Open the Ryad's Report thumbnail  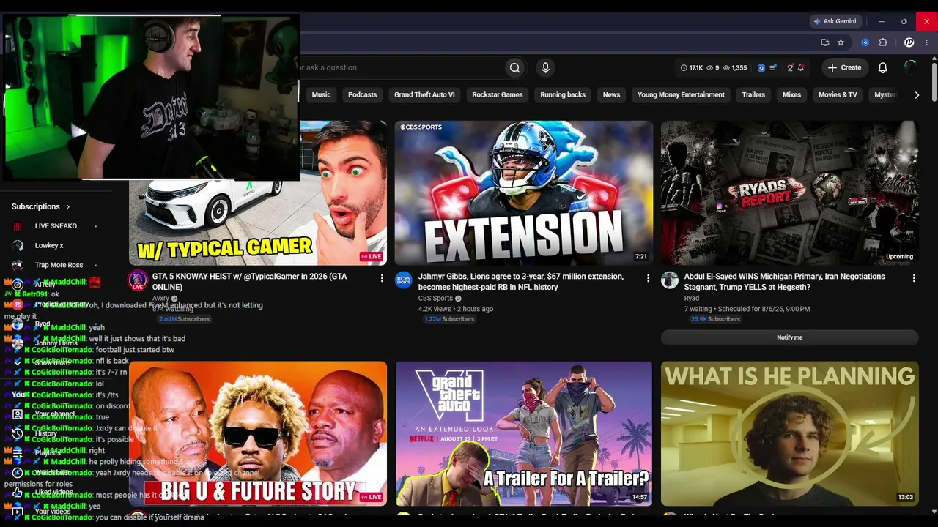click(790, 193)
